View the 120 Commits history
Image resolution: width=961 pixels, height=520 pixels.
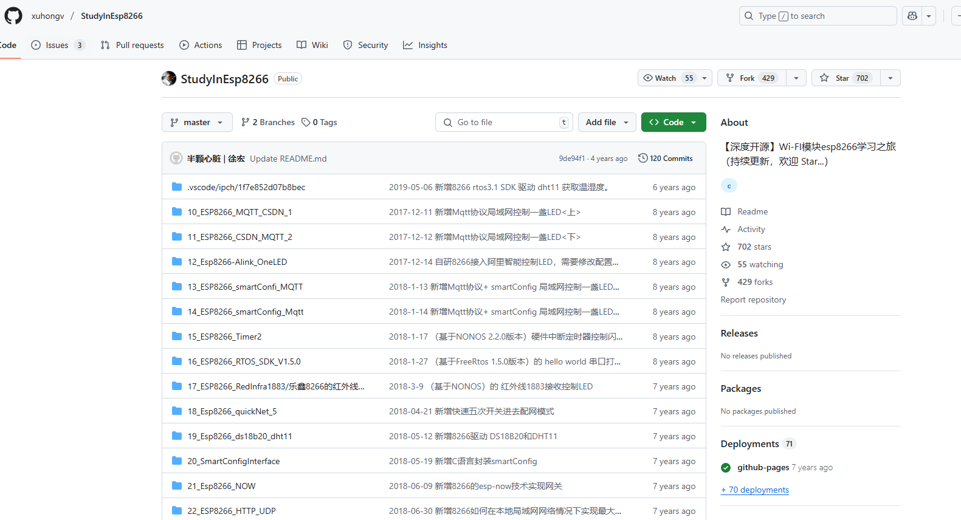tap(666, 159)
